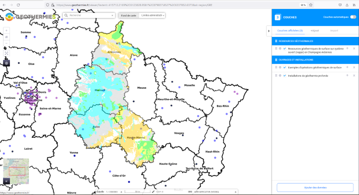Image resolution: width=359 pixels, height=195 pixels.
Task: Open settings gear for Installations de géothermie profonde
Action: point(280,75)
